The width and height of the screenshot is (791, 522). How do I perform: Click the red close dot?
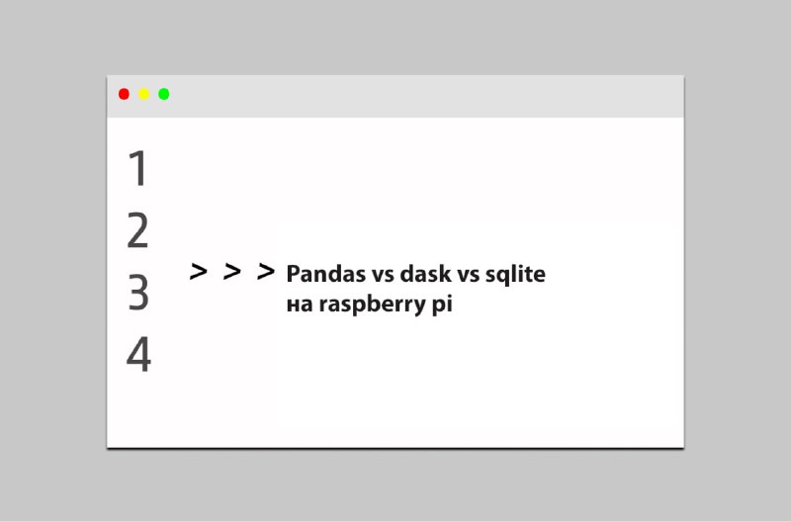tap(124, 94)
